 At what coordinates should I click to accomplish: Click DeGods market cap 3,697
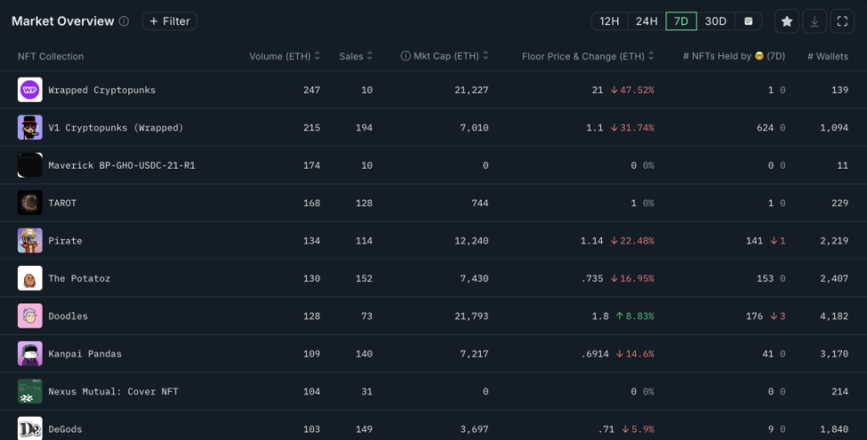tap(474, 428)
